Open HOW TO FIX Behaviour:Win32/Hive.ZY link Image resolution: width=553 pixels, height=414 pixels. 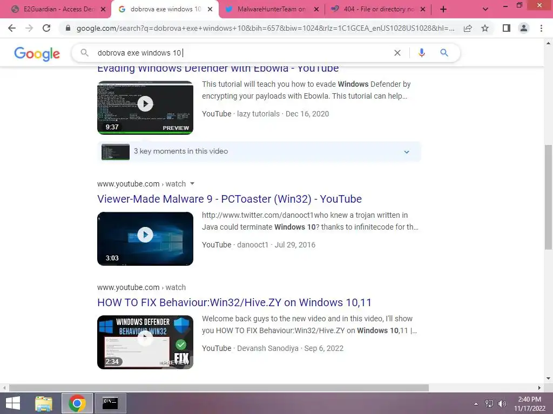click(x=234, y=302)
